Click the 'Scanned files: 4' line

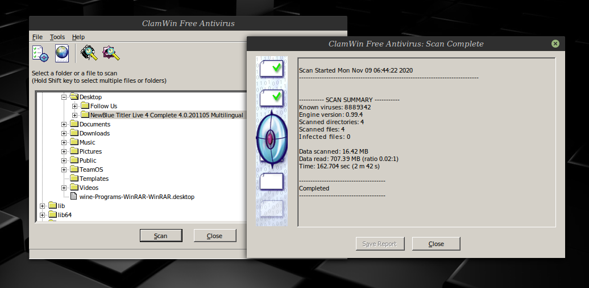[322, 129]
